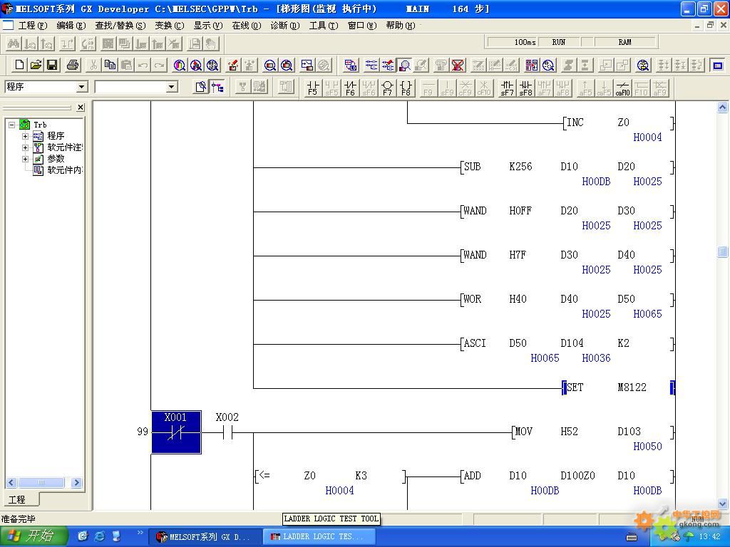The image size is (730, 547).
Task: Click the round magnifier icon right of the purple grid
Action: click(x=548, y=65)
